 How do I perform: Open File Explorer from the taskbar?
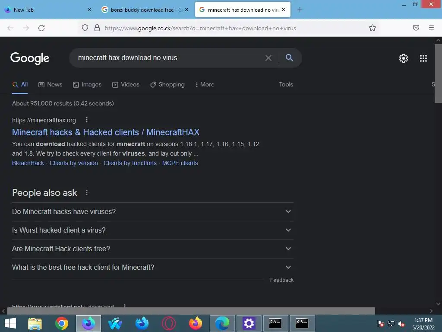click(x=35, y=323)
